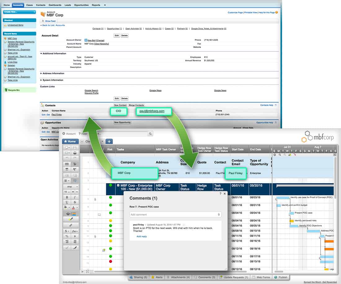
Task: Click the red risk indicator on row 15
Action: pyautogui.click(x=110, y=261)
